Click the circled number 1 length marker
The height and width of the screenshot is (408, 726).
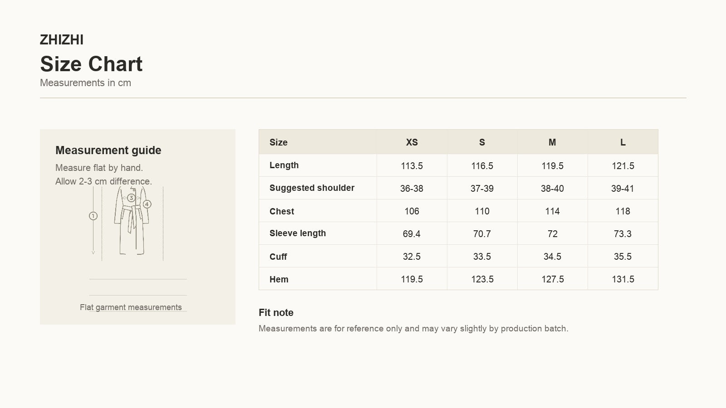93,216
